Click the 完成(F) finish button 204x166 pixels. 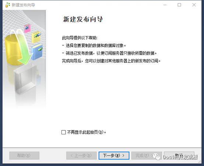pyautogui.click(x=147, y=155)
